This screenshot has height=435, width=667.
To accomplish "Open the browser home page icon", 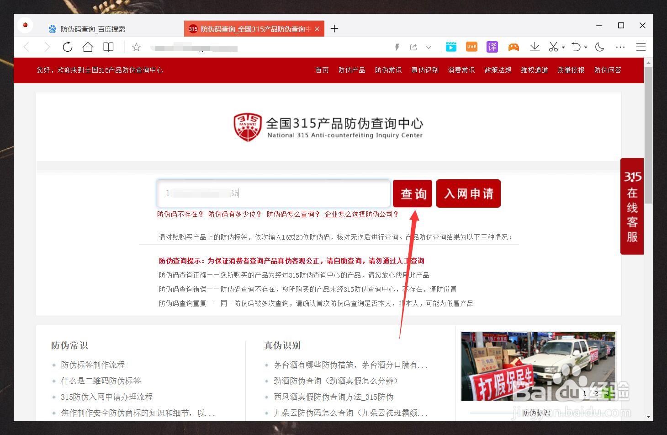I will 88,47.
